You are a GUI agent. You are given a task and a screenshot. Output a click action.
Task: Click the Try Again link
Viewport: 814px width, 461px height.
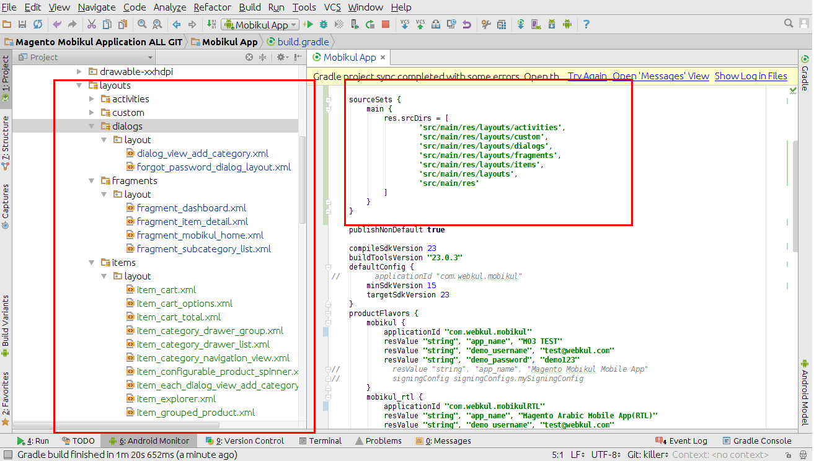(587, 76)
